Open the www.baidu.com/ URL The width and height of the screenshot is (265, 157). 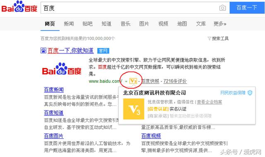106,81
